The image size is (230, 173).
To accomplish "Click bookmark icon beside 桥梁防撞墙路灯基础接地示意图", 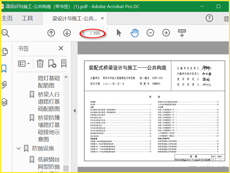I will click(x=32, y=118).
